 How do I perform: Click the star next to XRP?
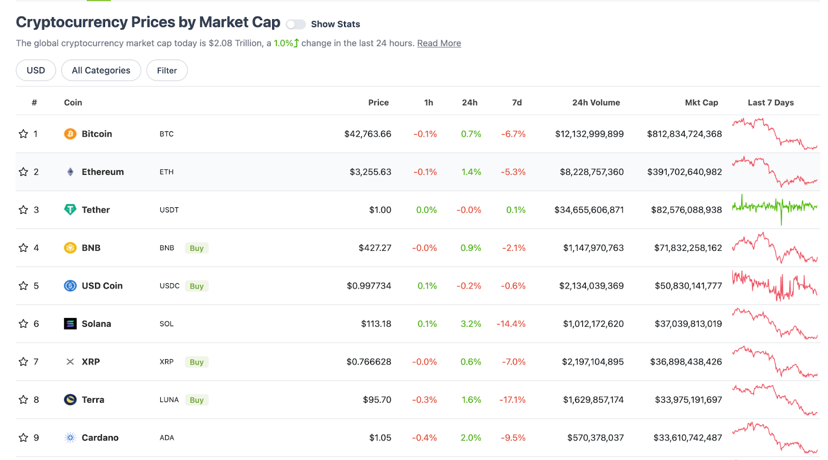[23, 362]
